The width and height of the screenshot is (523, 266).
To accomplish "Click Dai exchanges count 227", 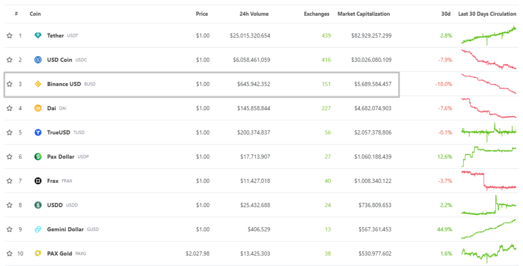I will click(326, 108).
